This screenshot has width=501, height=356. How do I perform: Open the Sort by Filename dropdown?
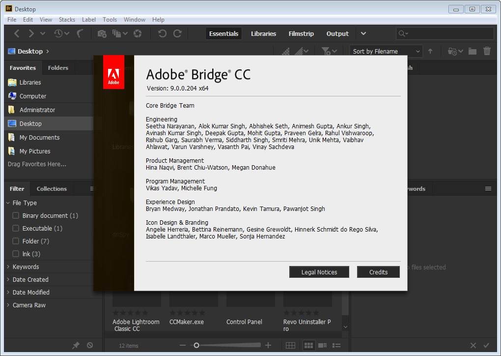(x=386, y=51)
